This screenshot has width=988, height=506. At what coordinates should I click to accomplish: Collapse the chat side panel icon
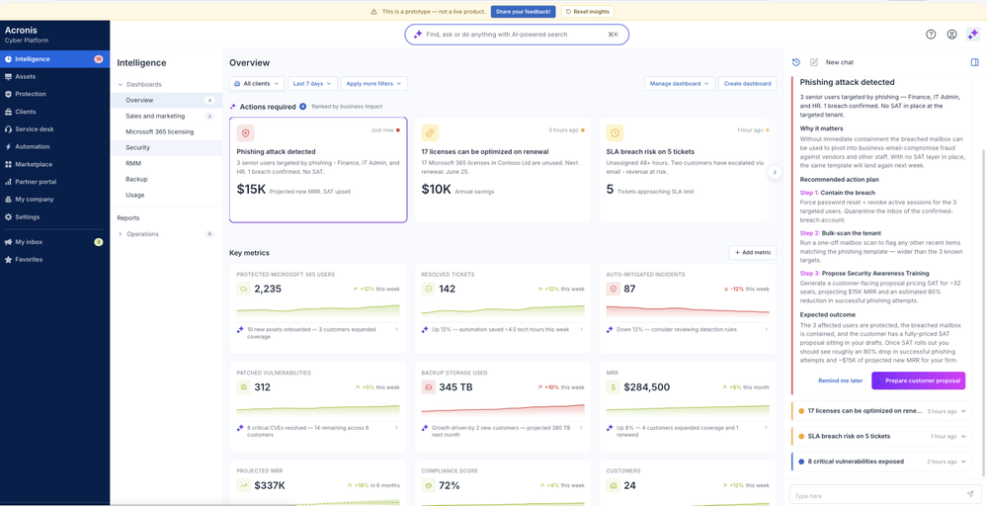pos(975,62)
